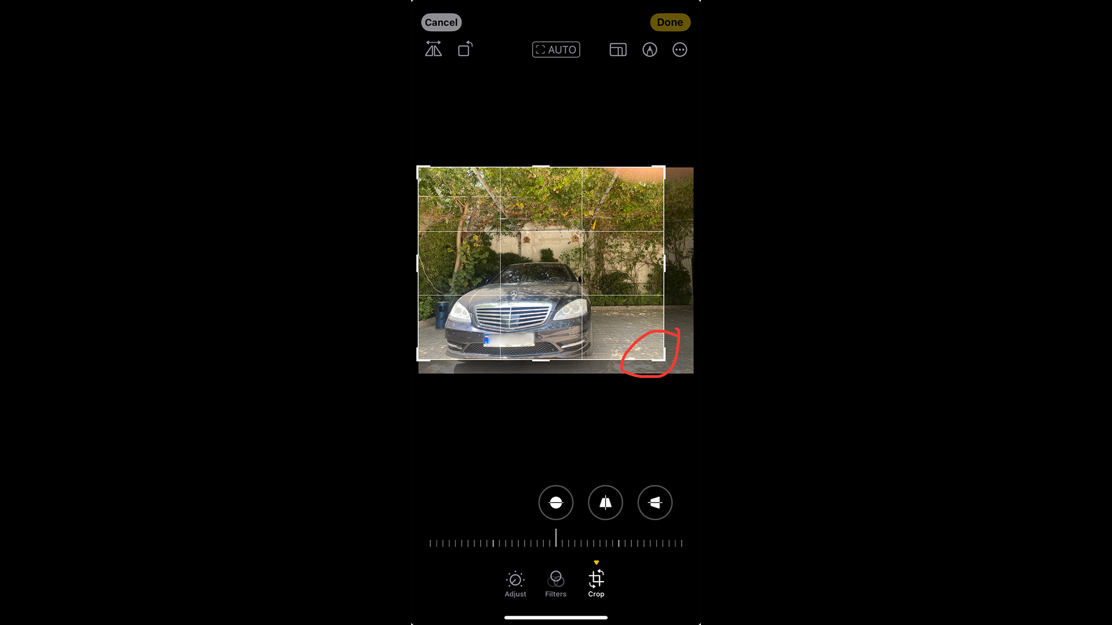Toggle AUTO crop enhancement on

coord(556,49)
